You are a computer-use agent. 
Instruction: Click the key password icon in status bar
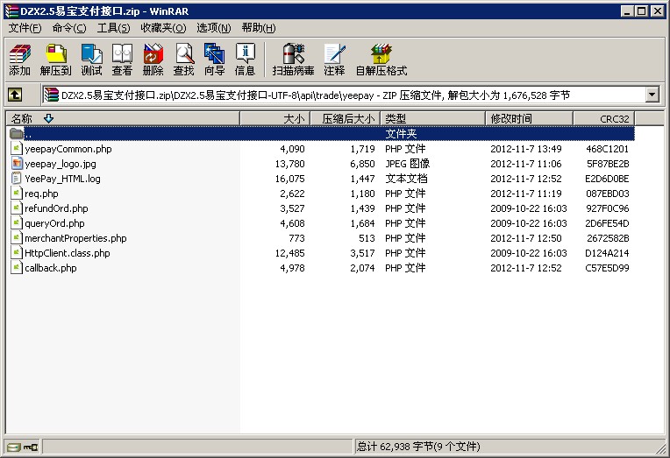pos(31,447)
